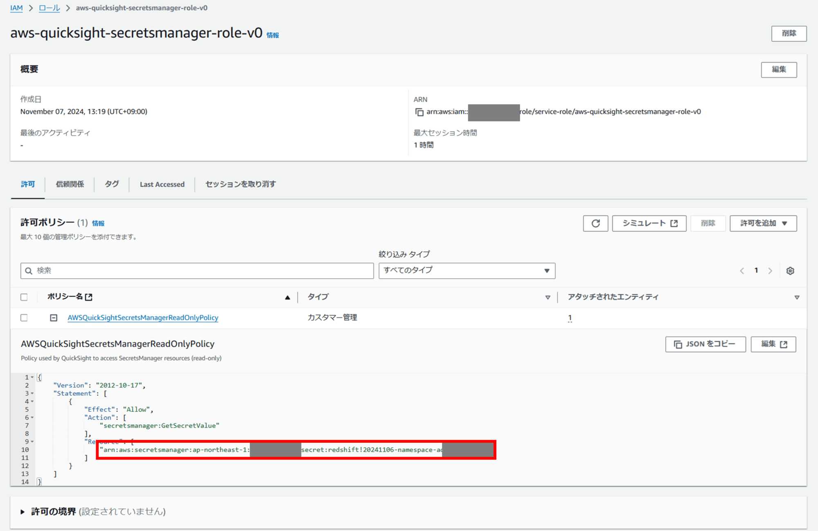Collapse the Statement fold arrow on line 3
Screen dimensions: 818x531
[32, 393]
